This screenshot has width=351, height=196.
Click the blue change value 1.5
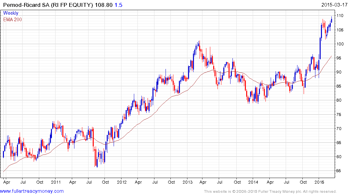119,5
